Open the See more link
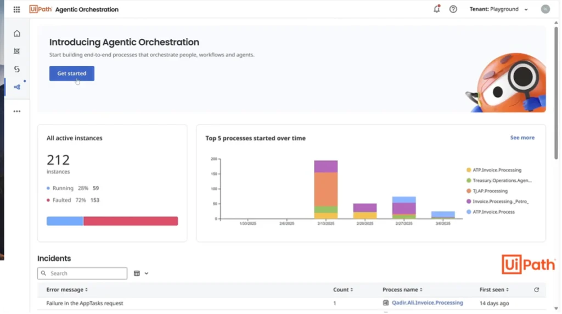Screen dimensions: 562x314 522,138
